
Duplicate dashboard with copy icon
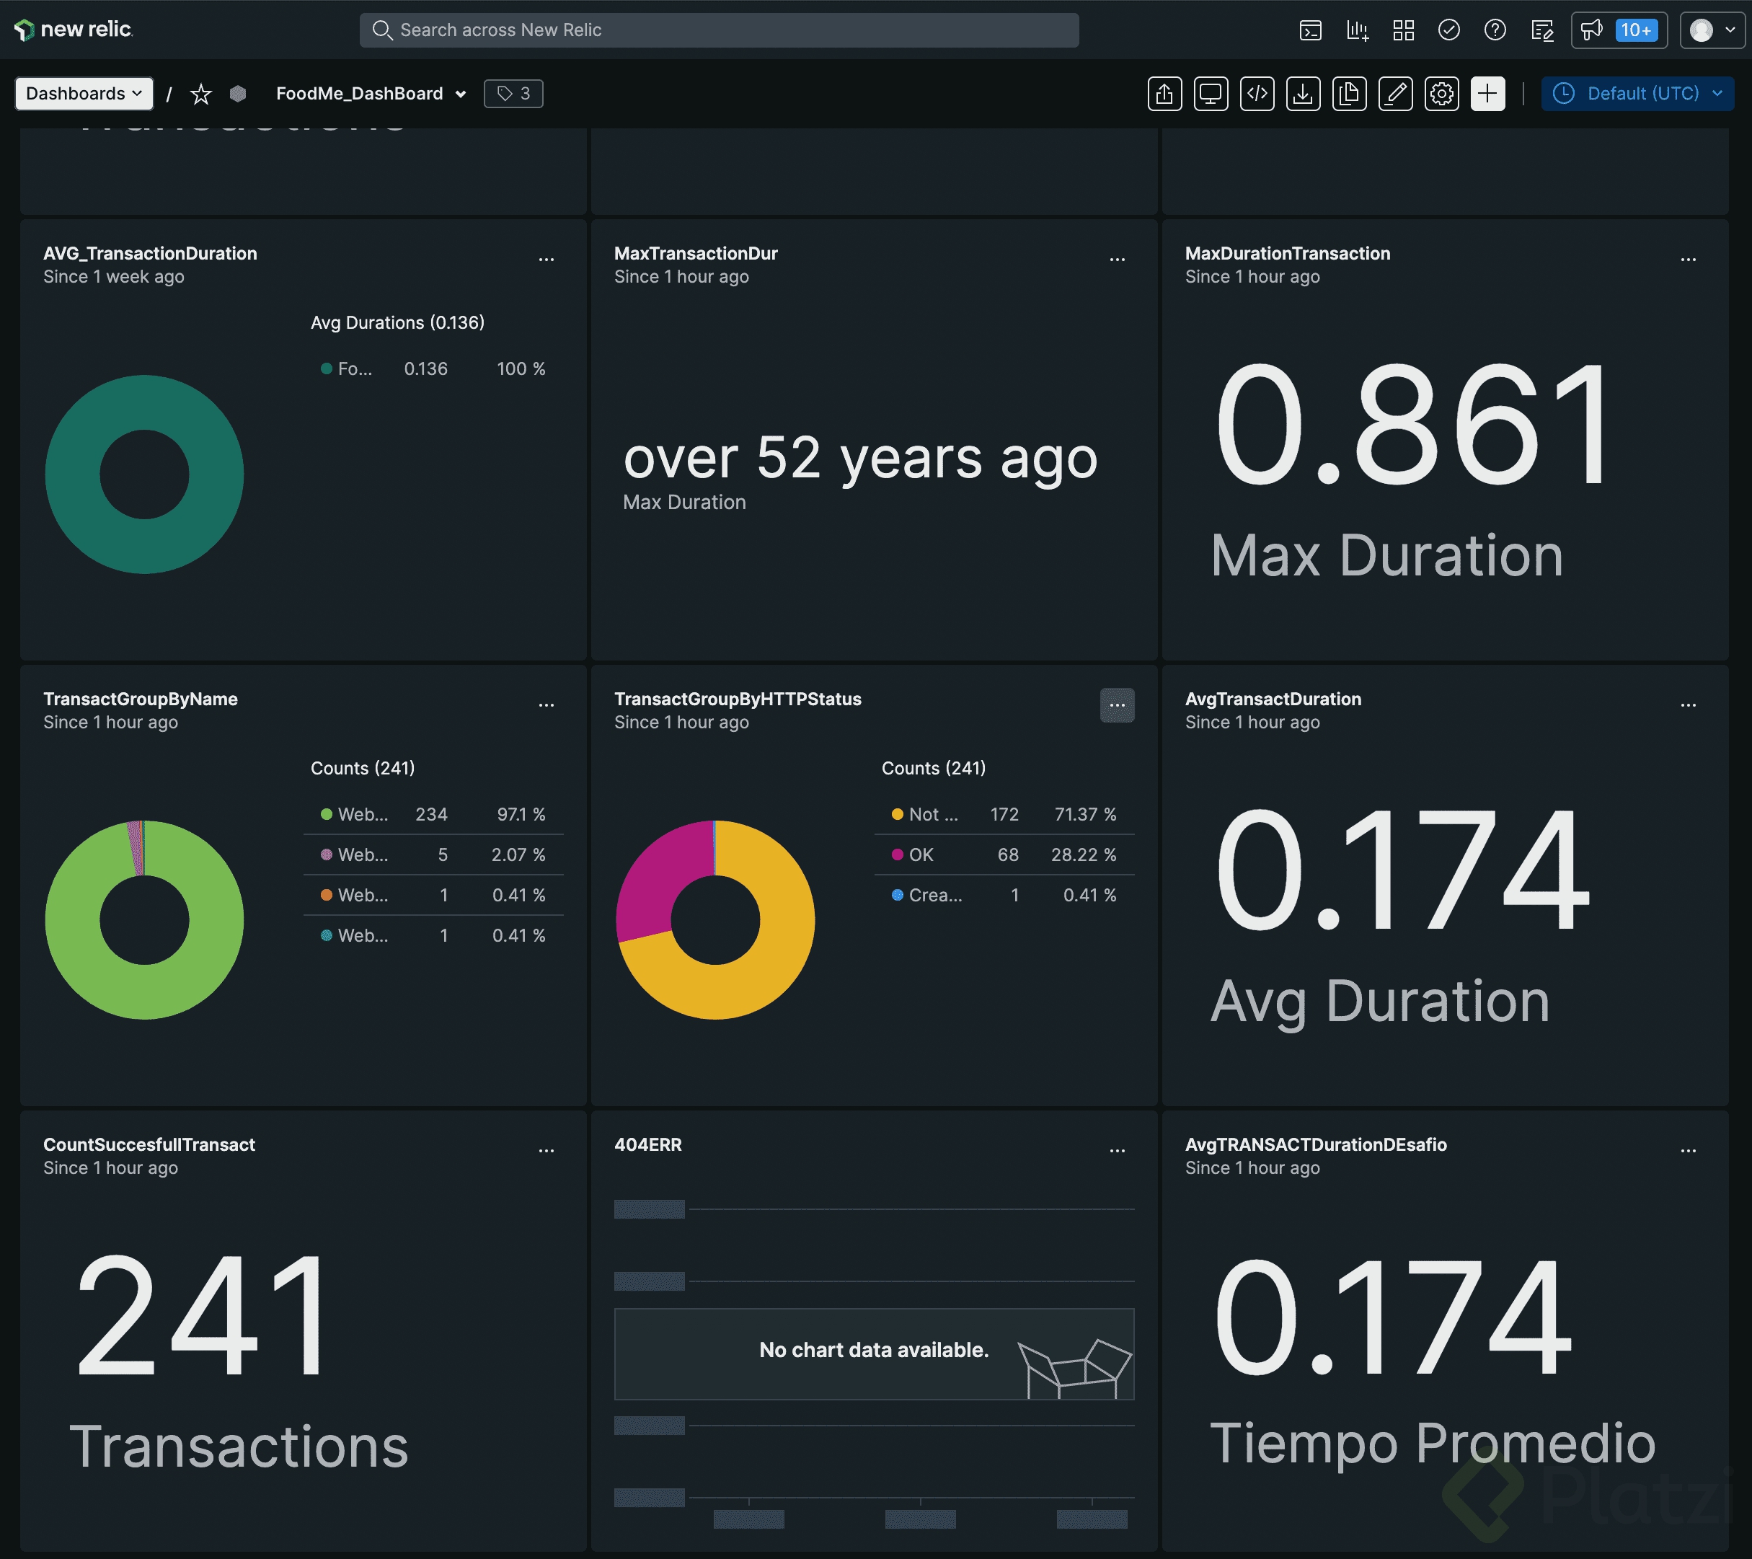tap(1349, 94)
